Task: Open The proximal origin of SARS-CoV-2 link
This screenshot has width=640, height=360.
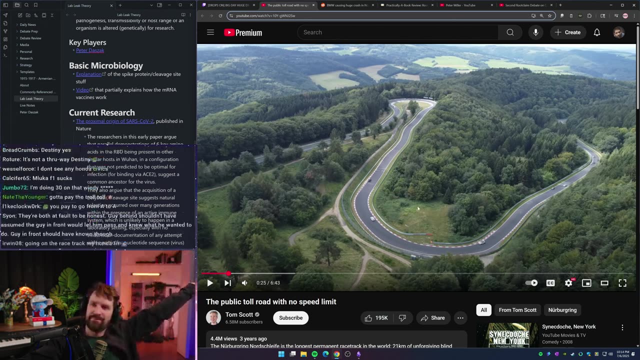Action: click(114, 121)
